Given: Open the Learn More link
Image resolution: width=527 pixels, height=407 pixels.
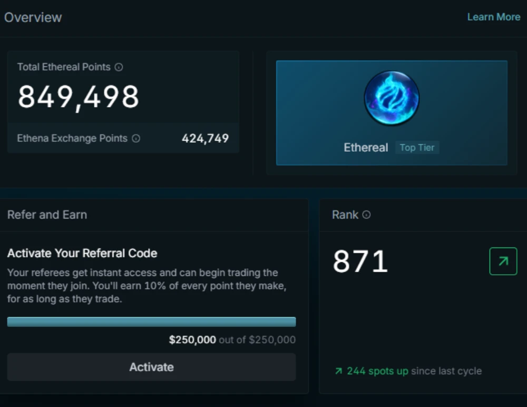Looking at the screenshot, I should point(493,17).
